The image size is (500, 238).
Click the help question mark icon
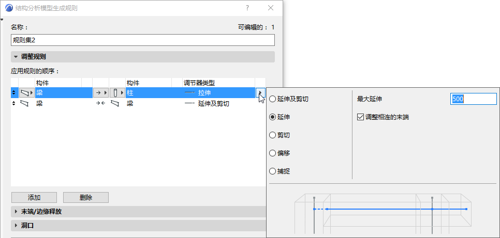[x=247, y=8]
